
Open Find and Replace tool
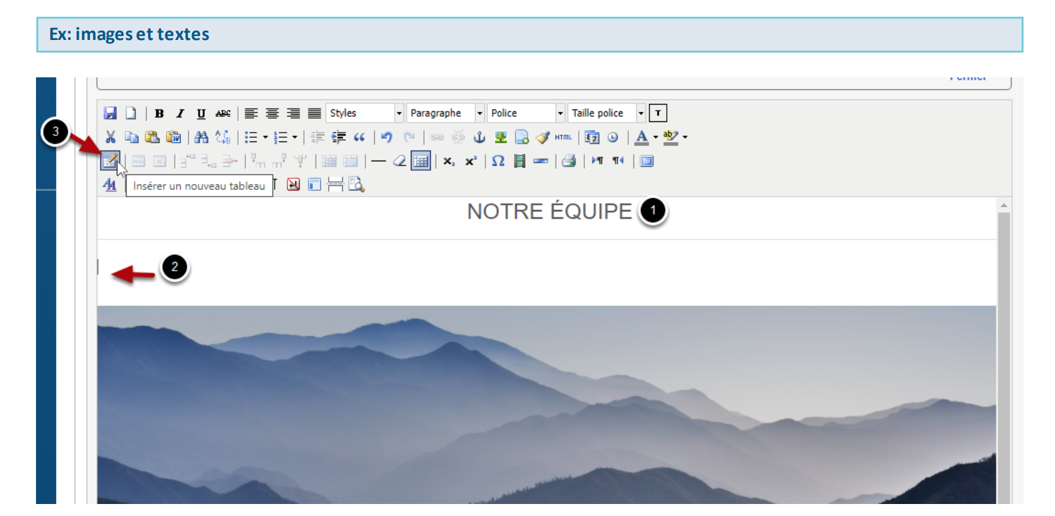click(x=223, y=137)
